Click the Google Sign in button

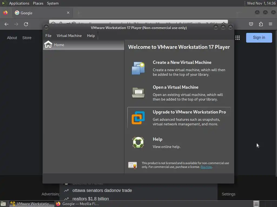pos(259,38)
